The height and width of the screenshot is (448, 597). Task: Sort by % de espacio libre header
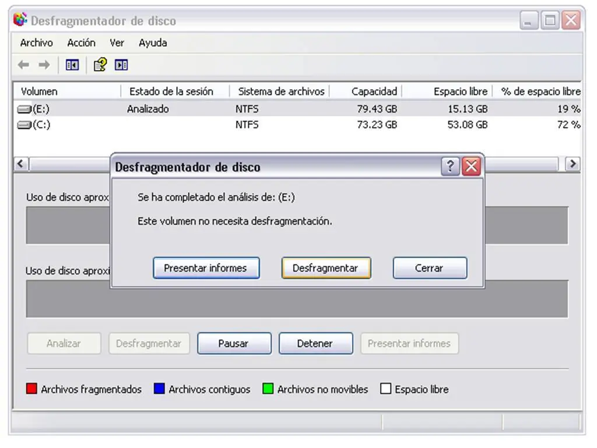click(537, 91)
